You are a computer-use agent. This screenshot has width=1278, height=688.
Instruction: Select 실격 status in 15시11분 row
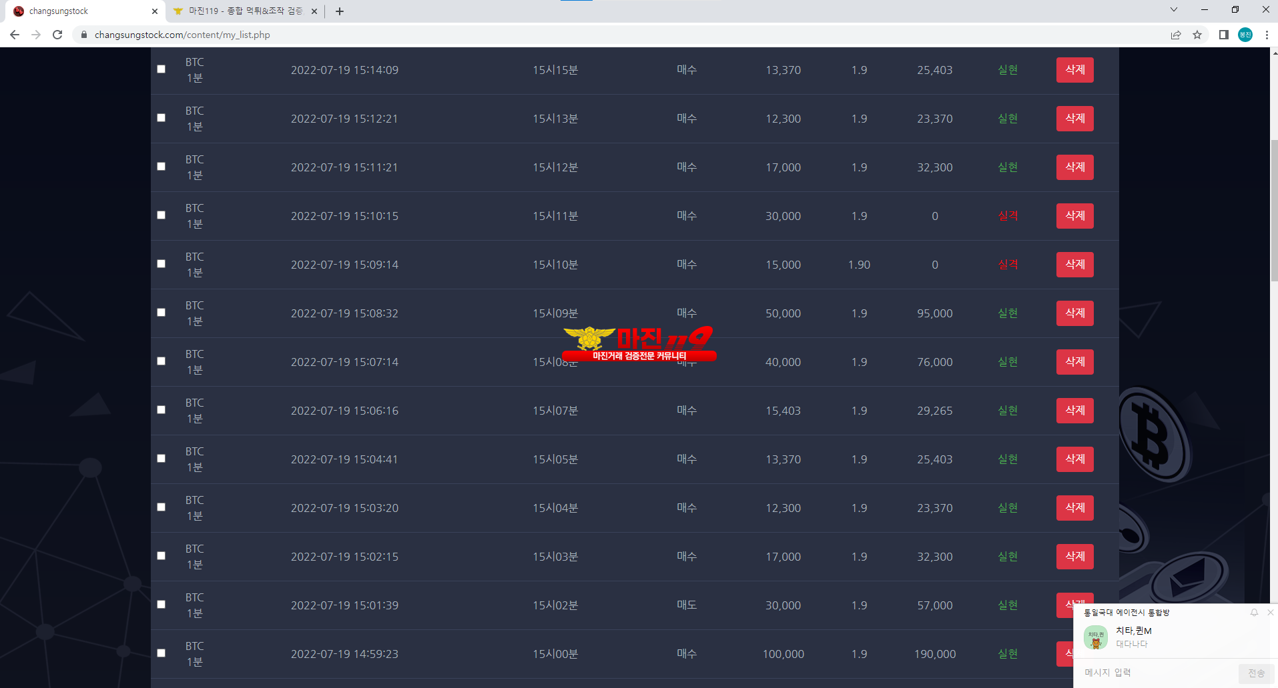1008,216
